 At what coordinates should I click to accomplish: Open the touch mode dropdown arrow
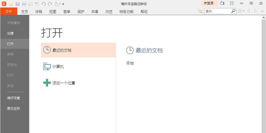pyautogui.click(x=60, y=4)
